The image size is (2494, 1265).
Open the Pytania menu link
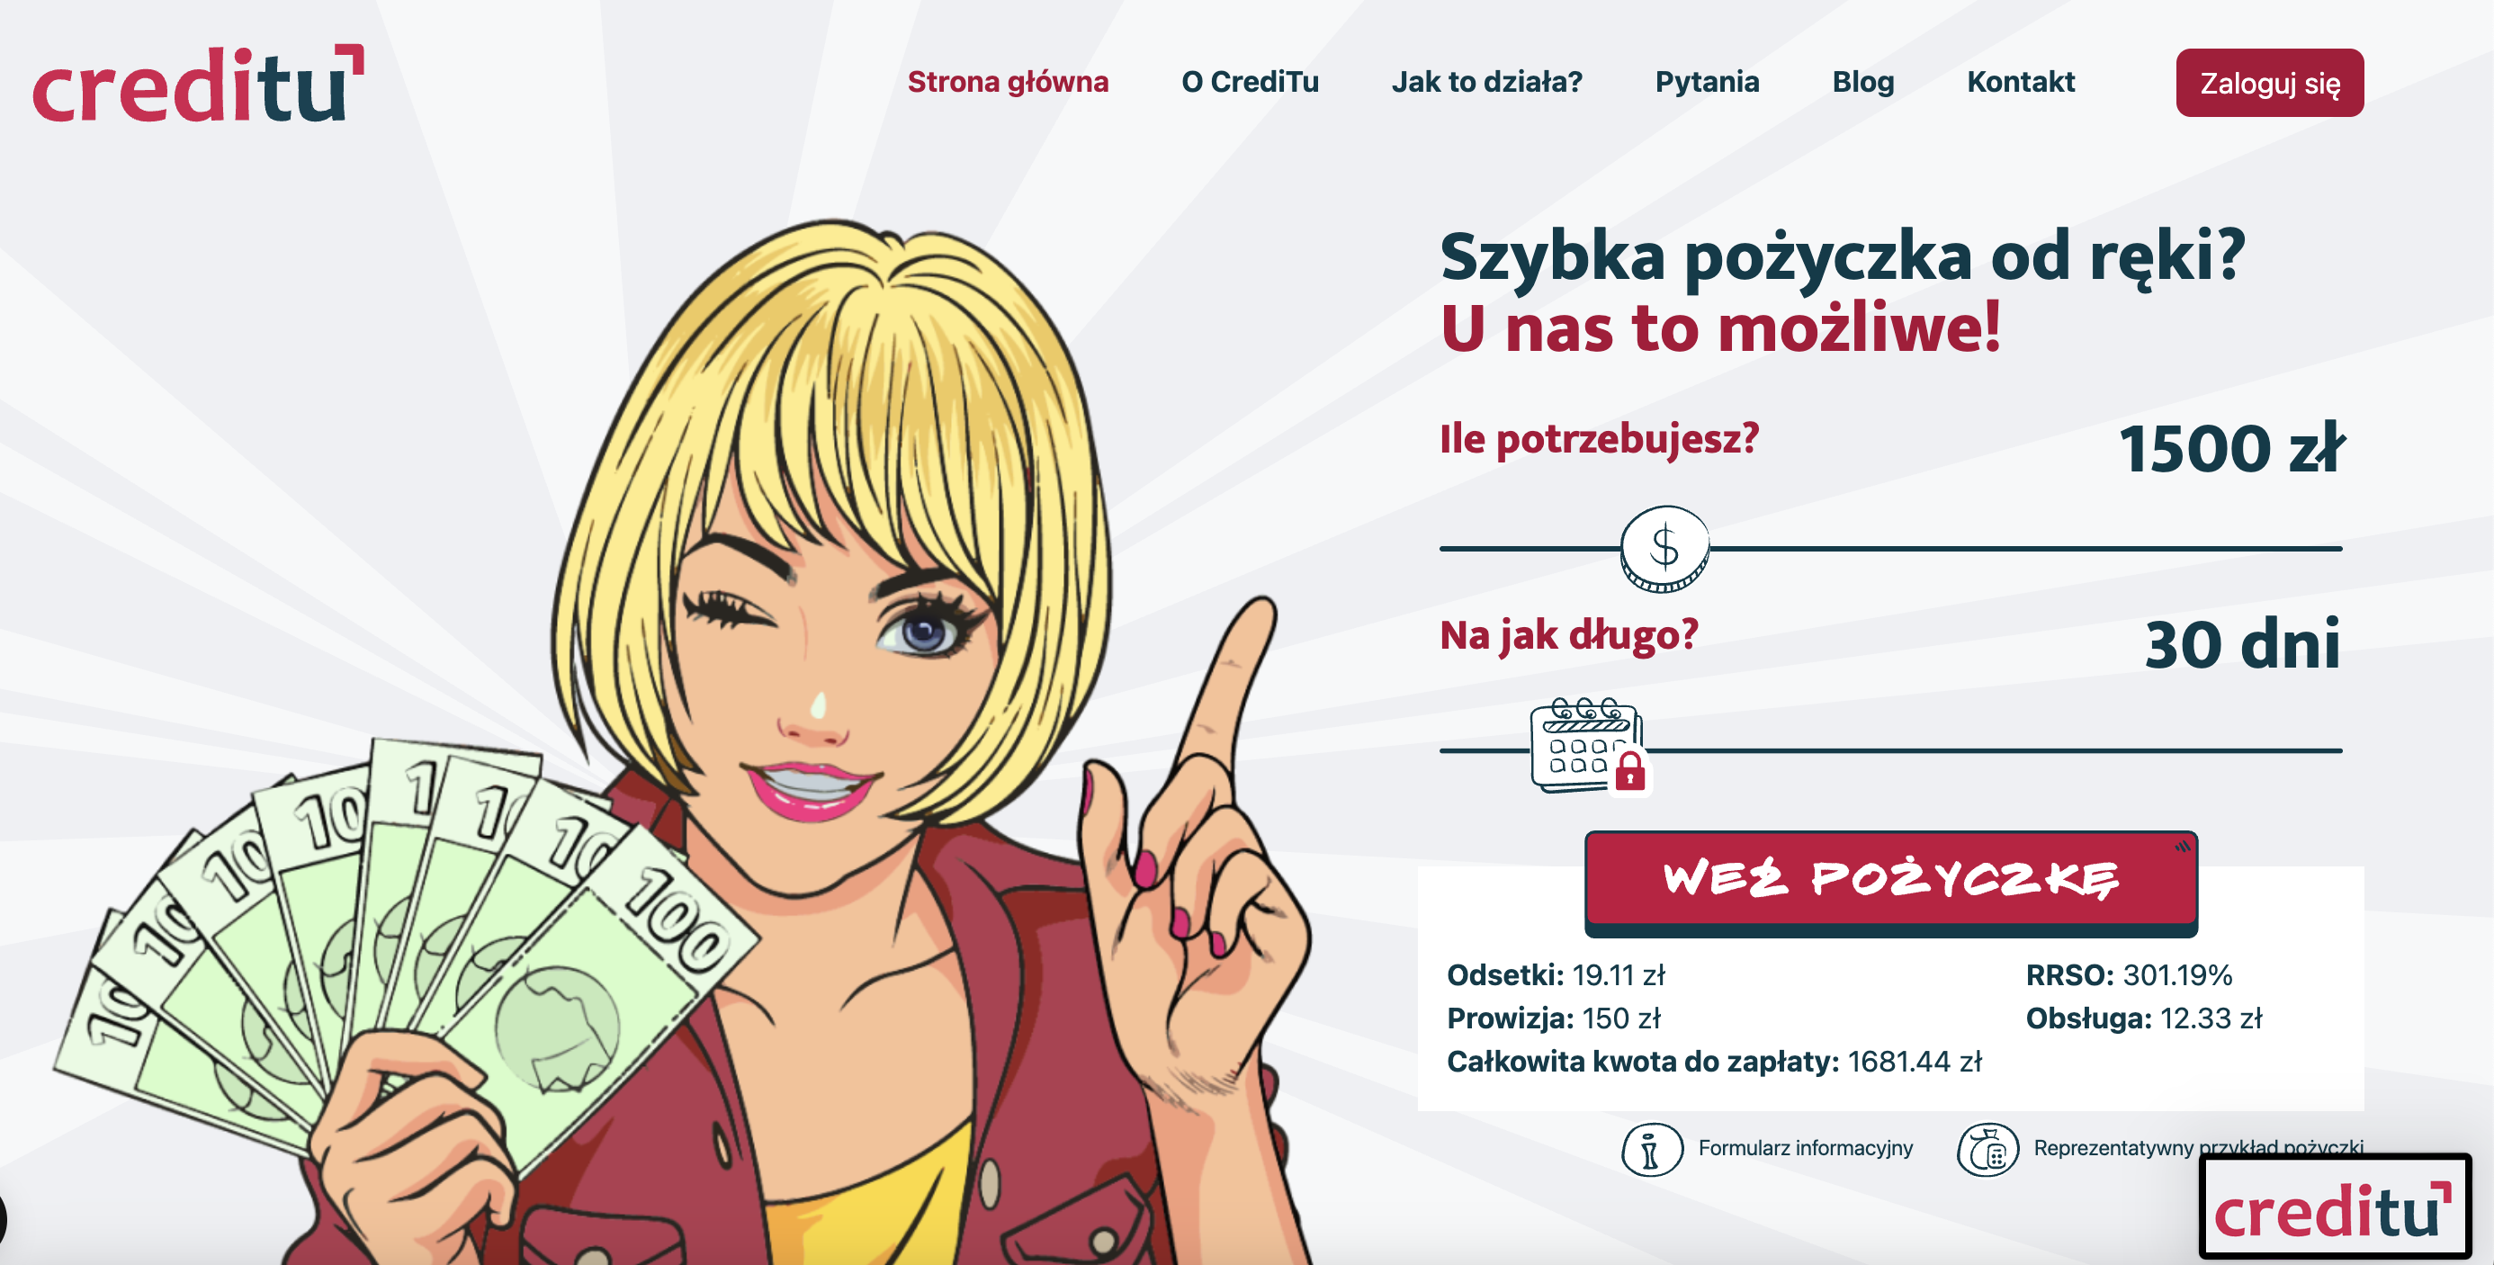[x=1707, y=82]
